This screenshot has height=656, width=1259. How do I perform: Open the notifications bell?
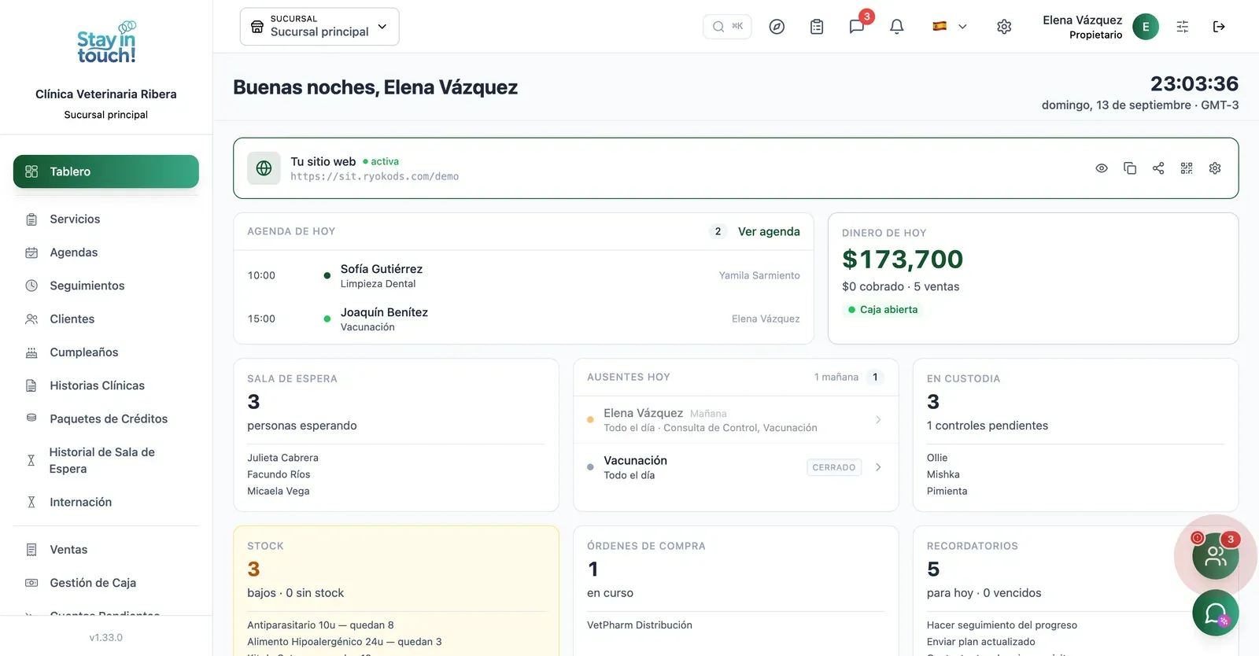[896, 27]
